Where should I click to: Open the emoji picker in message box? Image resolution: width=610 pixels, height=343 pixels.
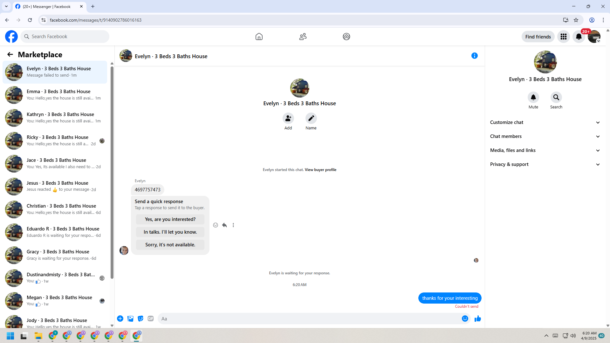[465, 319]
